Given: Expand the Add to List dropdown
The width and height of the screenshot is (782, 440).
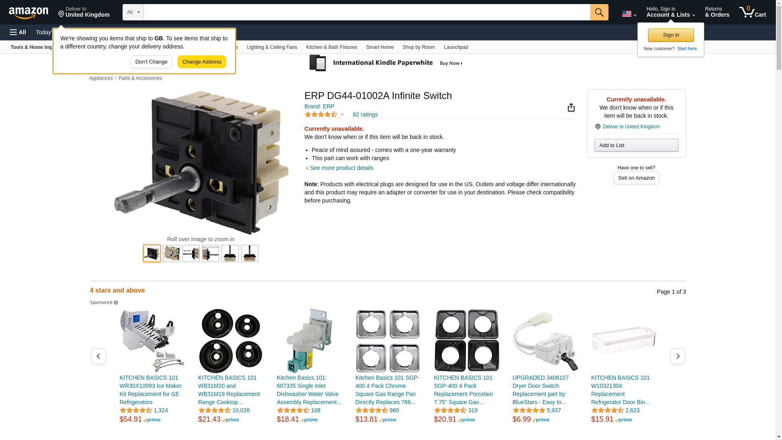Looking at the screenshot, I should pyautogui.click(x=636, y=145).
